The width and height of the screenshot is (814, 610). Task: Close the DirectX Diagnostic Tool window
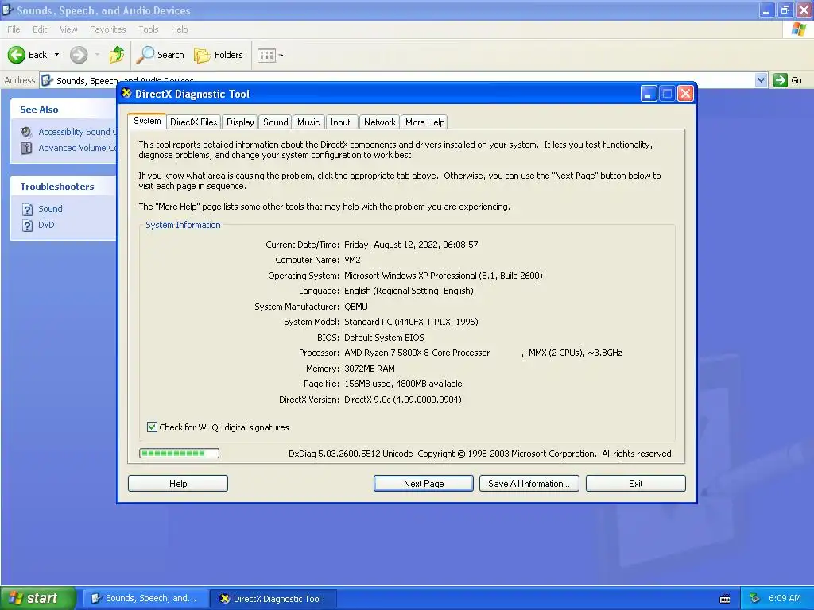click(x=685, y=94)
